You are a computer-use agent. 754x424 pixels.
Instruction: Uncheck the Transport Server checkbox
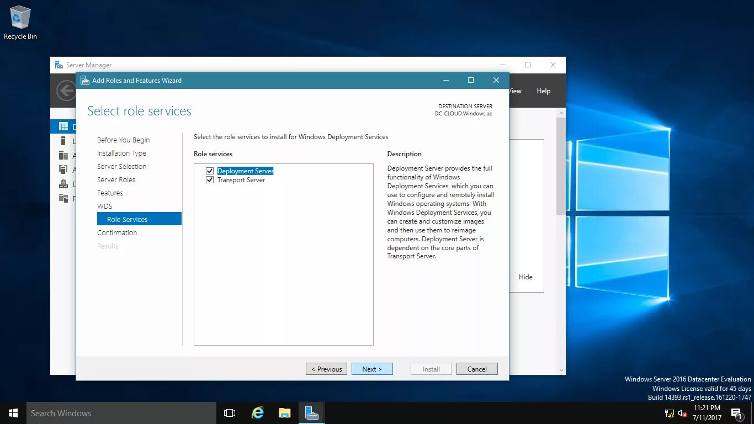[210, 180]
